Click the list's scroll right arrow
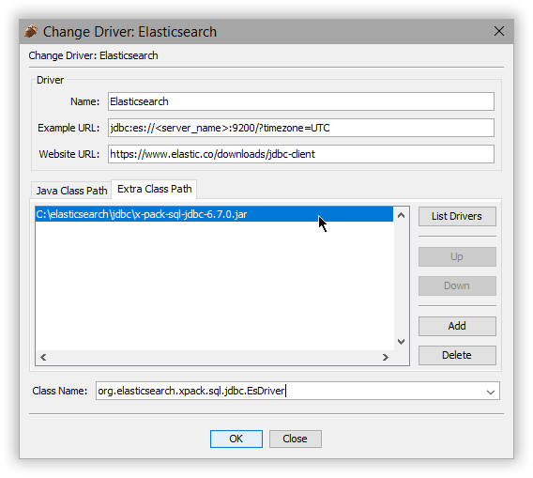The image size is (533, 478). (386, 357)
